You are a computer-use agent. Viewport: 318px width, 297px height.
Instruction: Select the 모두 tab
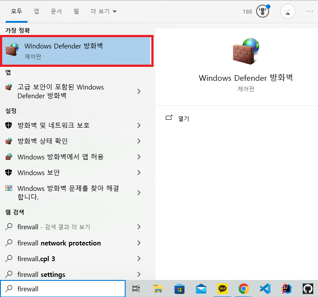click(17, 11)
